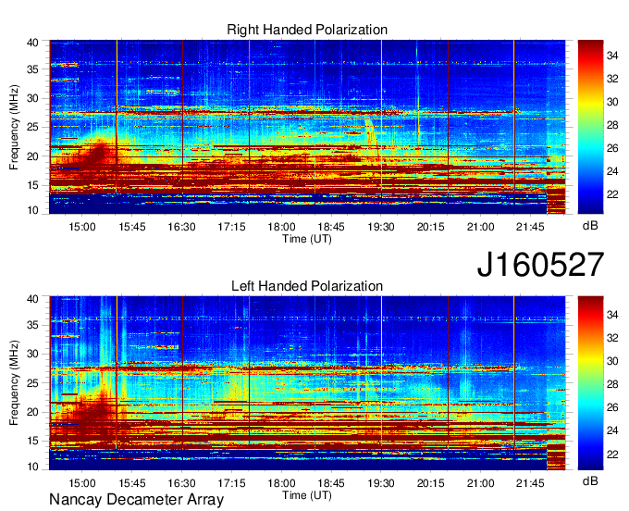The image size is (629, 511).
Task: Click the 18:45 time tick of Left Handed plot
Action: coord(331,483)
